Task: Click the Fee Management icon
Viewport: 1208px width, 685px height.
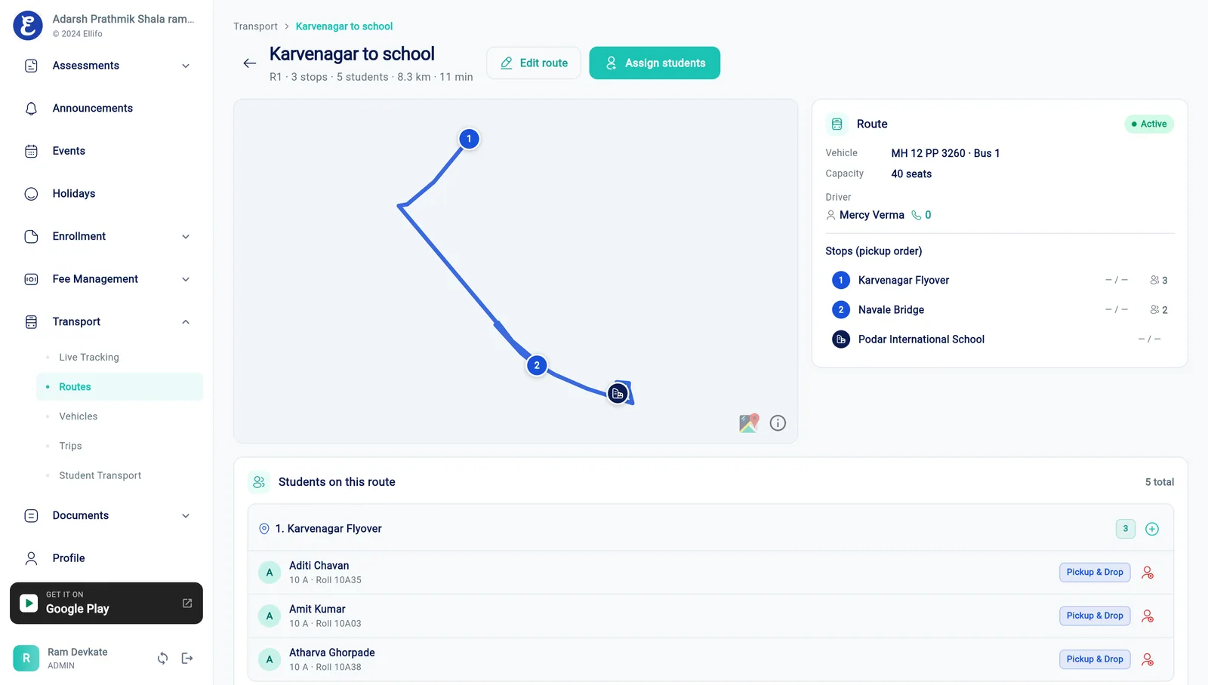Action: pyautogui.click(x=31, y=279)
